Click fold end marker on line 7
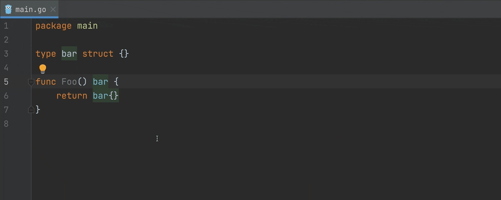The width and height of the screenshot is (501, 200). 31,109
